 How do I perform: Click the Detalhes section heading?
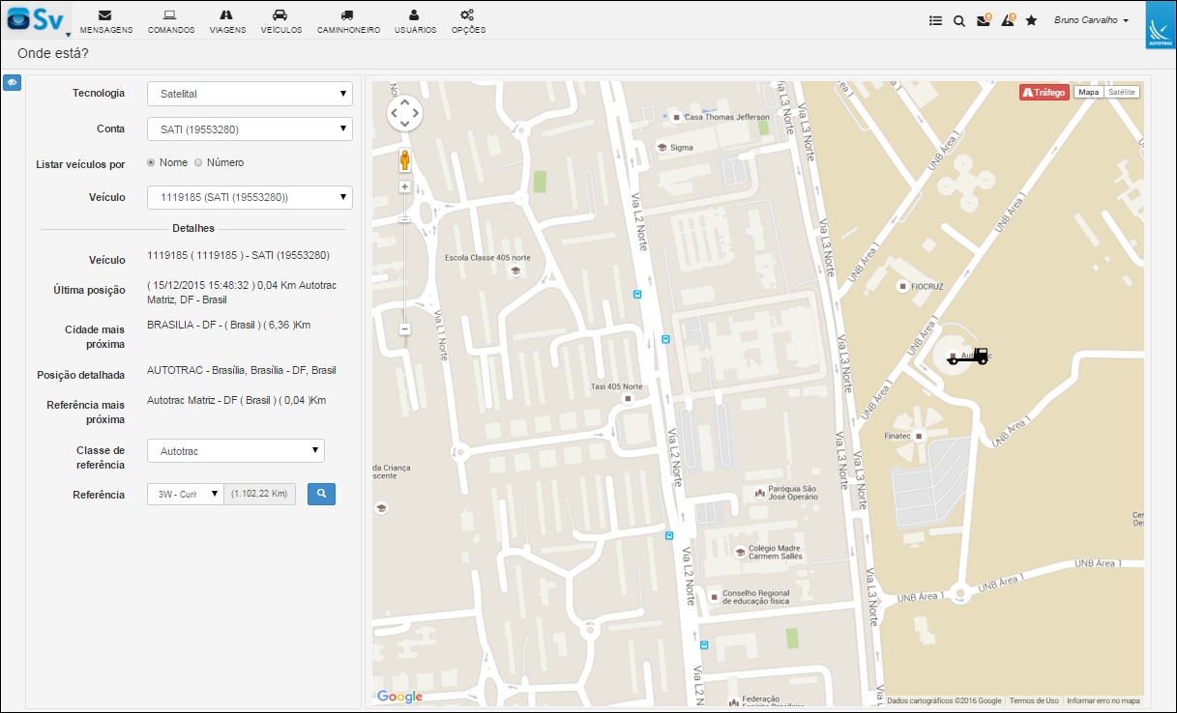click(x=193, y=229)
